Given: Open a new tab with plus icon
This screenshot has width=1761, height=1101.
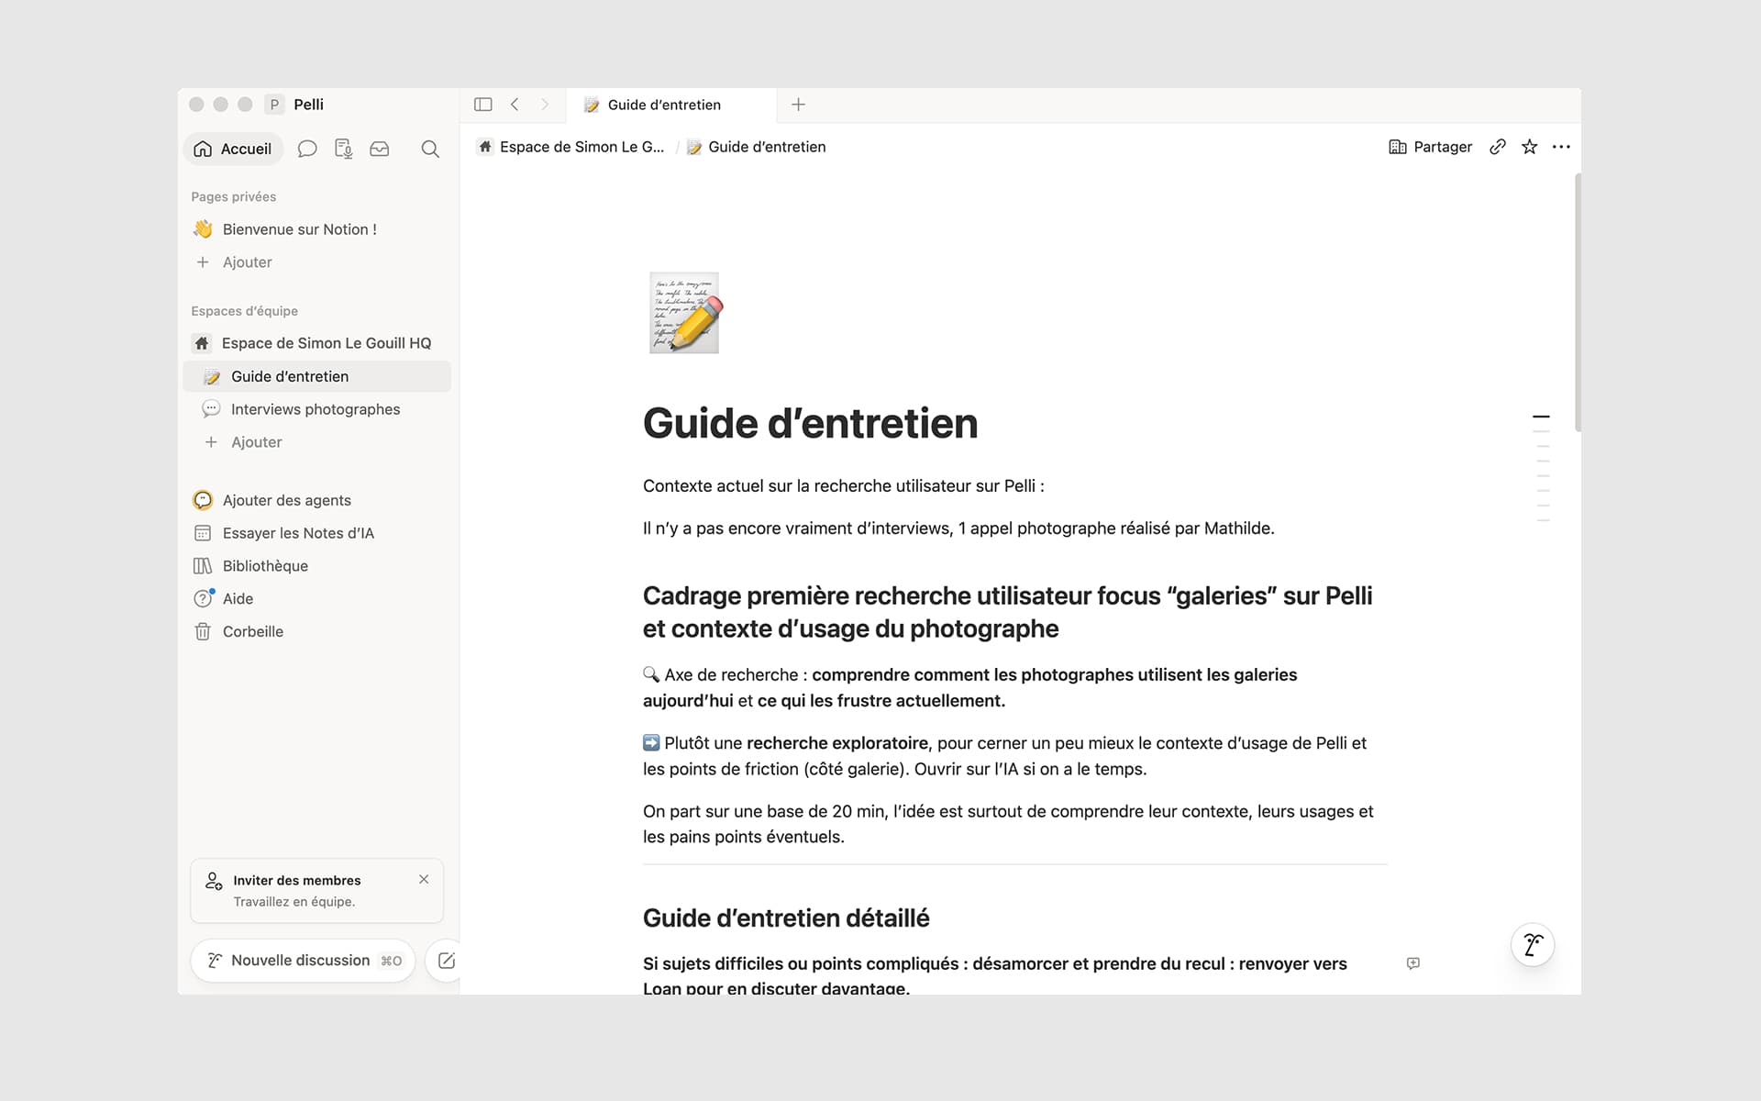Looking at the screenshot, I should (x=798, y=105).
